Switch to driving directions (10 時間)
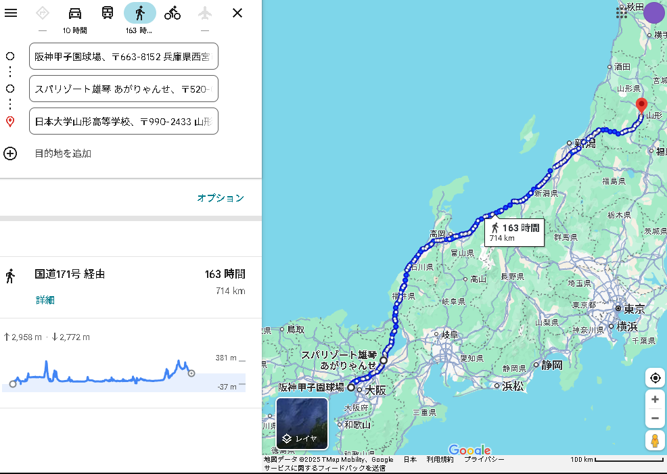 coord(75,13)
